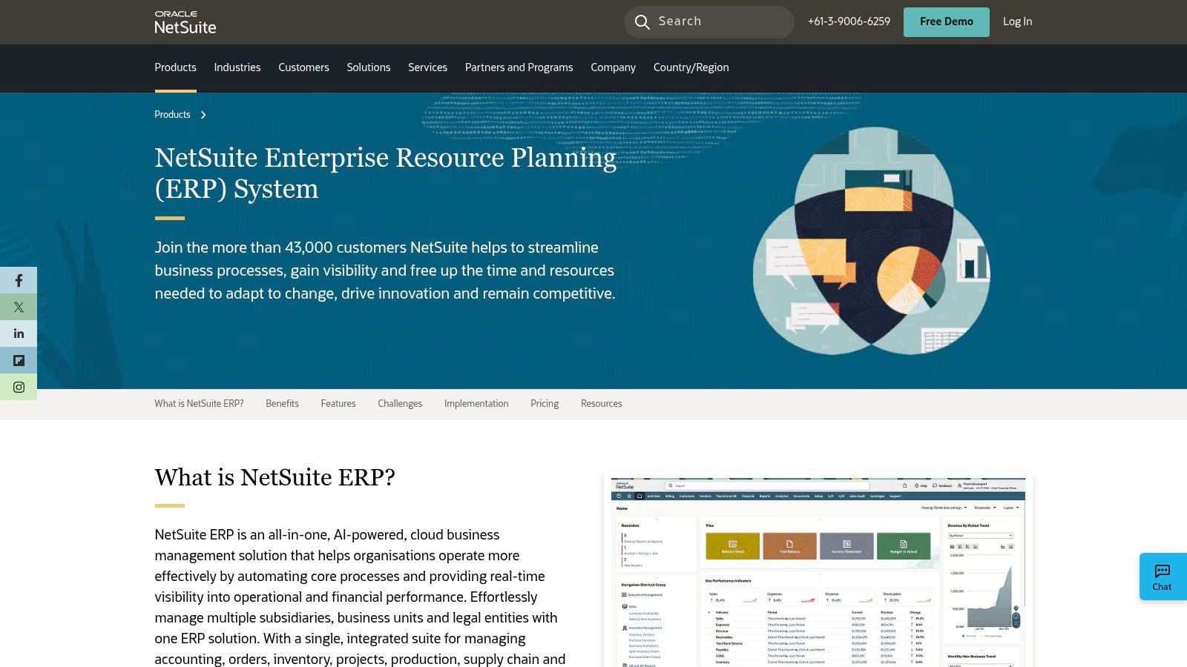Click the Oracle NetSuite logo

(185, 22)
